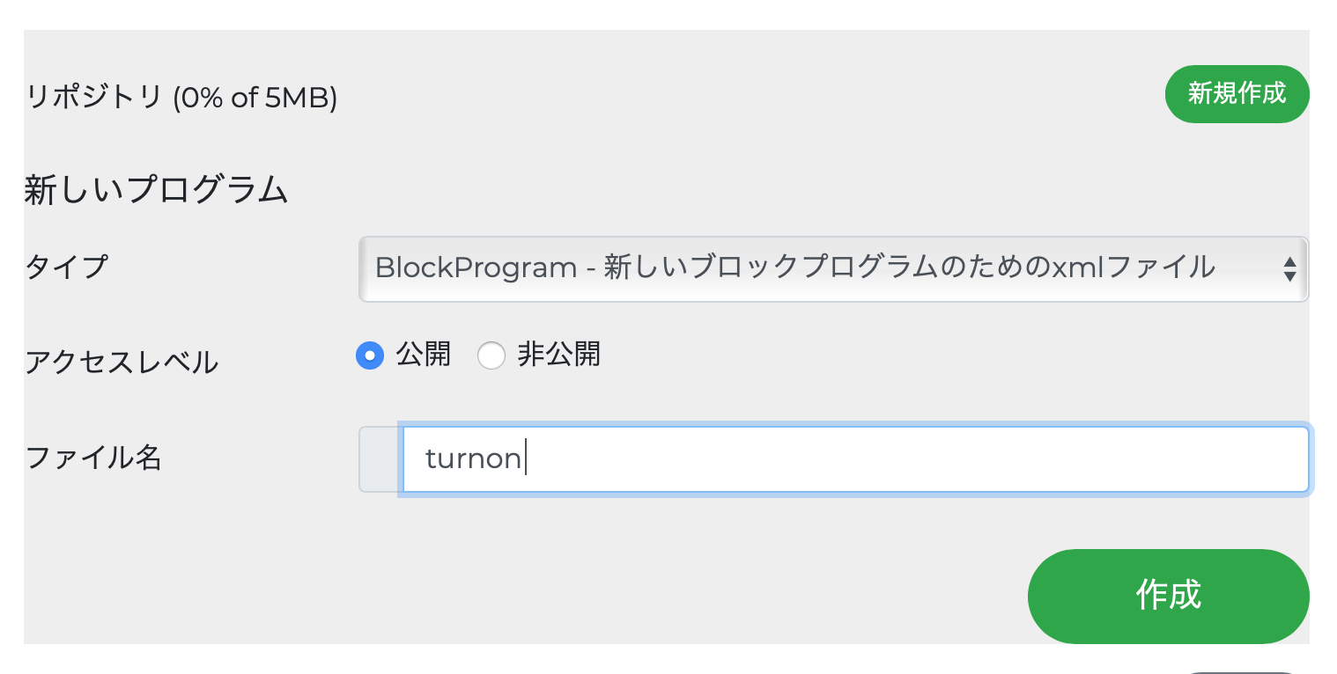Viewport: 1337px width, 674px height.
Task: Click the 非公開 label text
Action: 558,354
